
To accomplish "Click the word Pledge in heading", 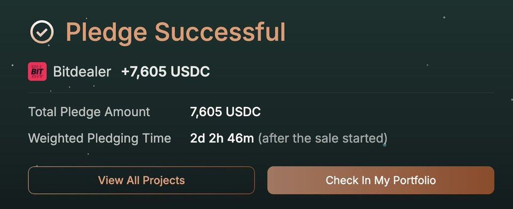I will [x=106, y=32].
